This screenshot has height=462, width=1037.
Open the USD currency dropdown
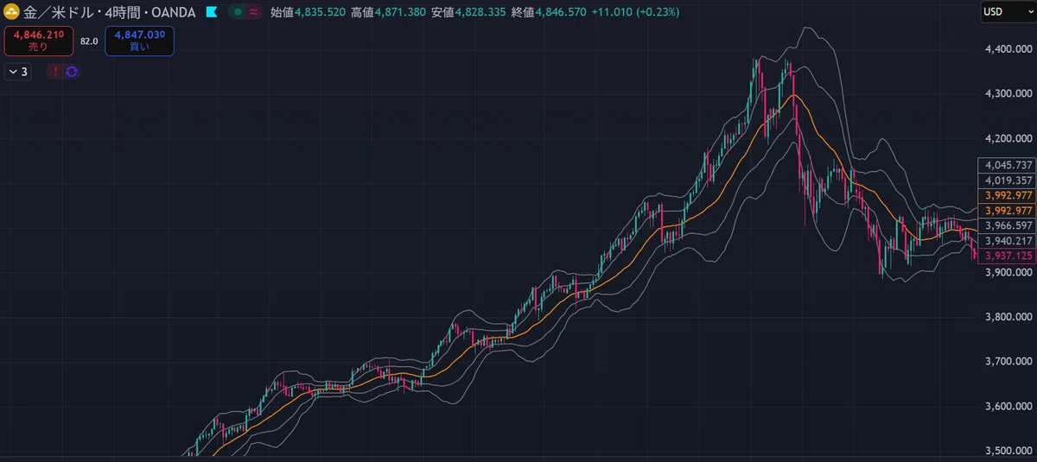[1008, 13]
